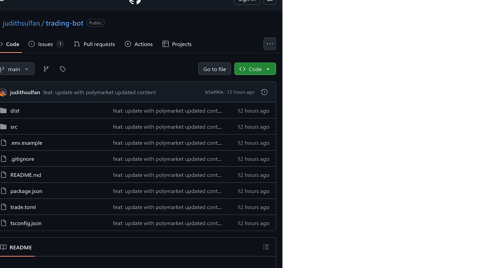This screenshot has width=478, height=268.
Task: Click the Actions play icon
Action: [128, 44]
